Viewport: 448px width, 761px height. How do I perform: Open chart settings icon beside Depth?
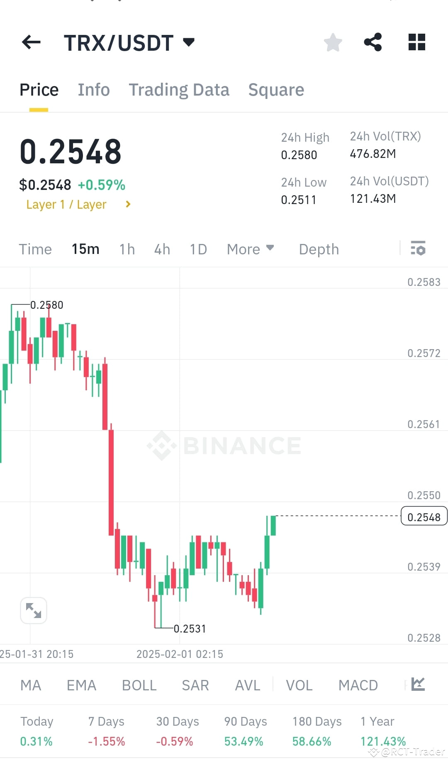click(419, 249)
